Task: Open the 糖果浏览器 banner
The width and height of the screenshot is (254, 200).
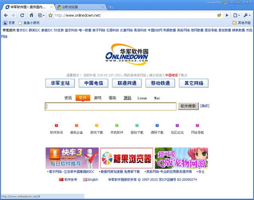Action: pos(127,158)
